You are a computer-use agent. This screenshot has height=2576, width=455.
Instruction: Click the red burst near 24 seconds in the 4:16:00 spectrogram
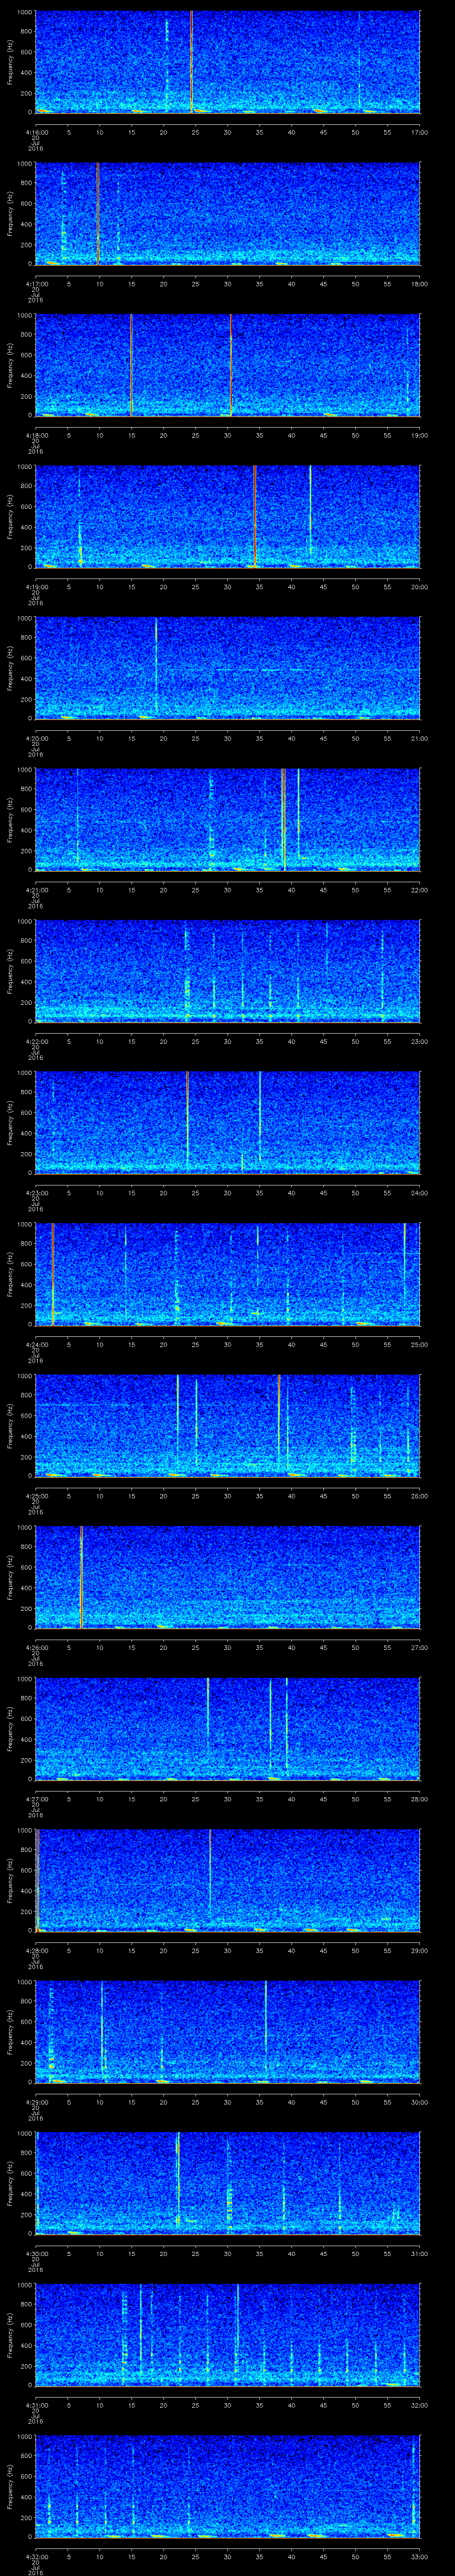(x=191, y=62)
